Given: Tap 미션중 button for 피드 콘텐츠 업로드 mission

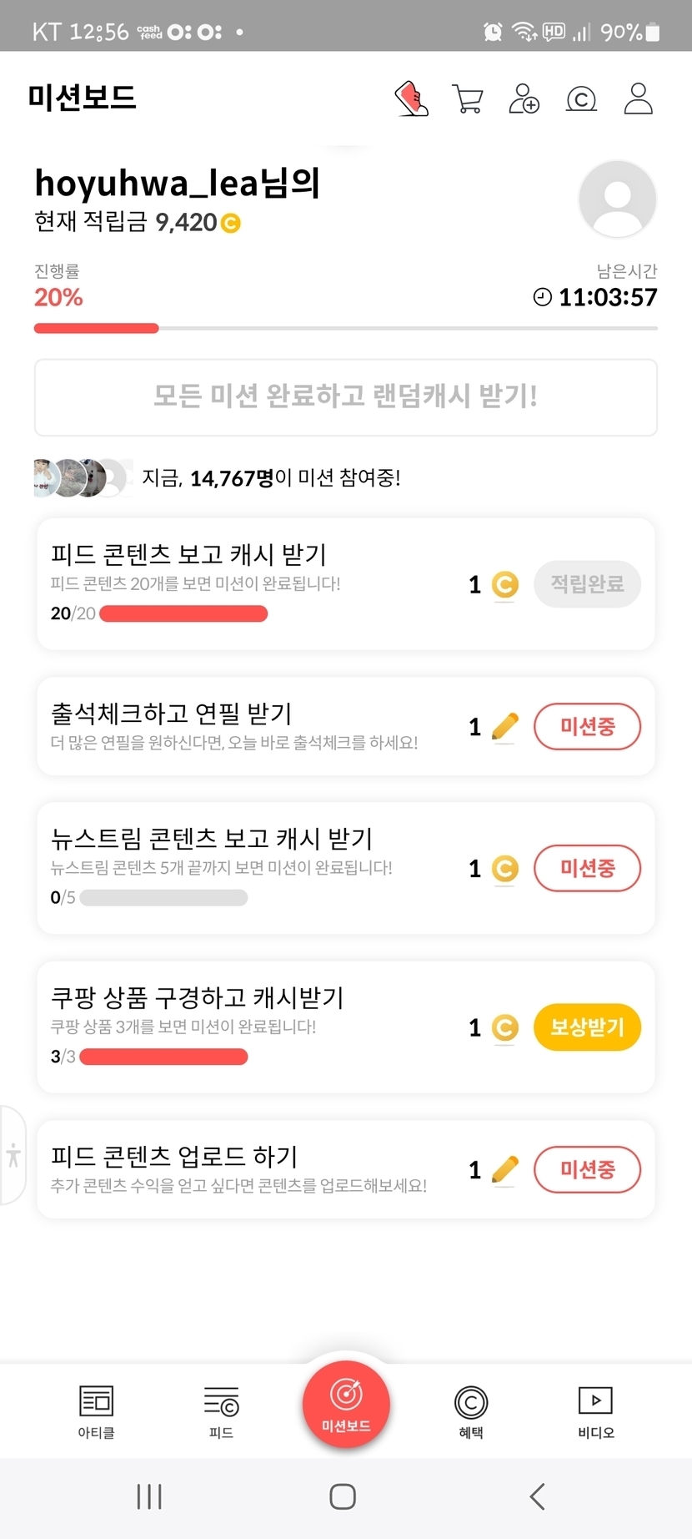Looking at the screenshot, I should [x=587, y=1169].
